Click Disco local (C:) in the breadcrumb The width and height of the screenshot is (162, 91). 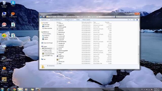pos(60,17)
